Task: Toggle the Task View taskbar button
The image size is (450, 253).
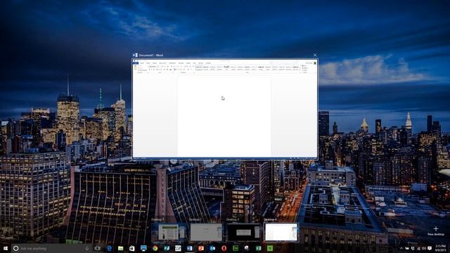Action: (x=98, y=248)
